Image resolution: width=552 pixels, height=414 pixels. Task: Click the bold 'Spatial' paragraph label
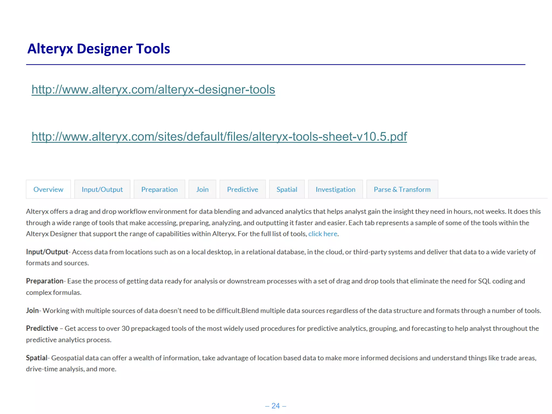(x=37, y=358)
